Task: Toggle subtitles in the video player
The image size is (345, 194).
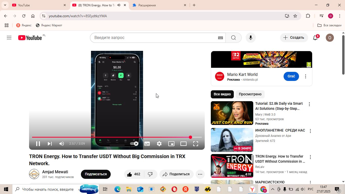Action: tap(147, 144)
